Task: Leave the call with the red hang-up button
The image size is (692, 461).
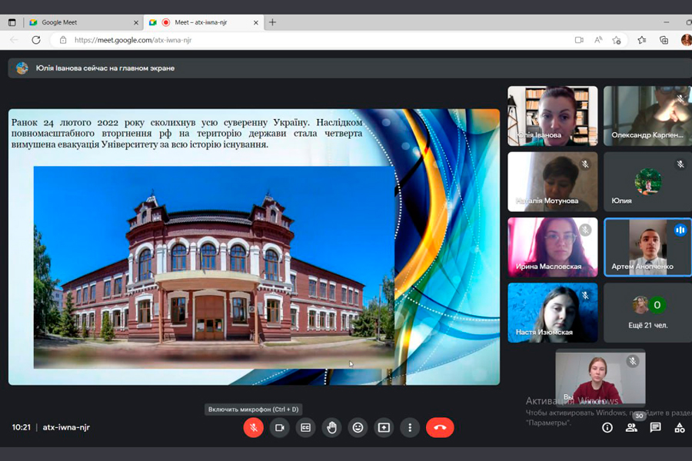Action: click(x=440, y=427)
